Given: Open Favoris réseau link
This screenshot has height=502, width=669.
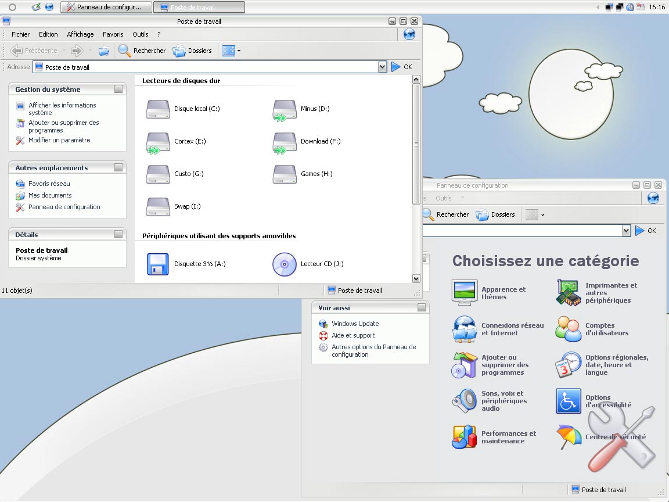Looking at the screenshot, I should click(49, 184).
